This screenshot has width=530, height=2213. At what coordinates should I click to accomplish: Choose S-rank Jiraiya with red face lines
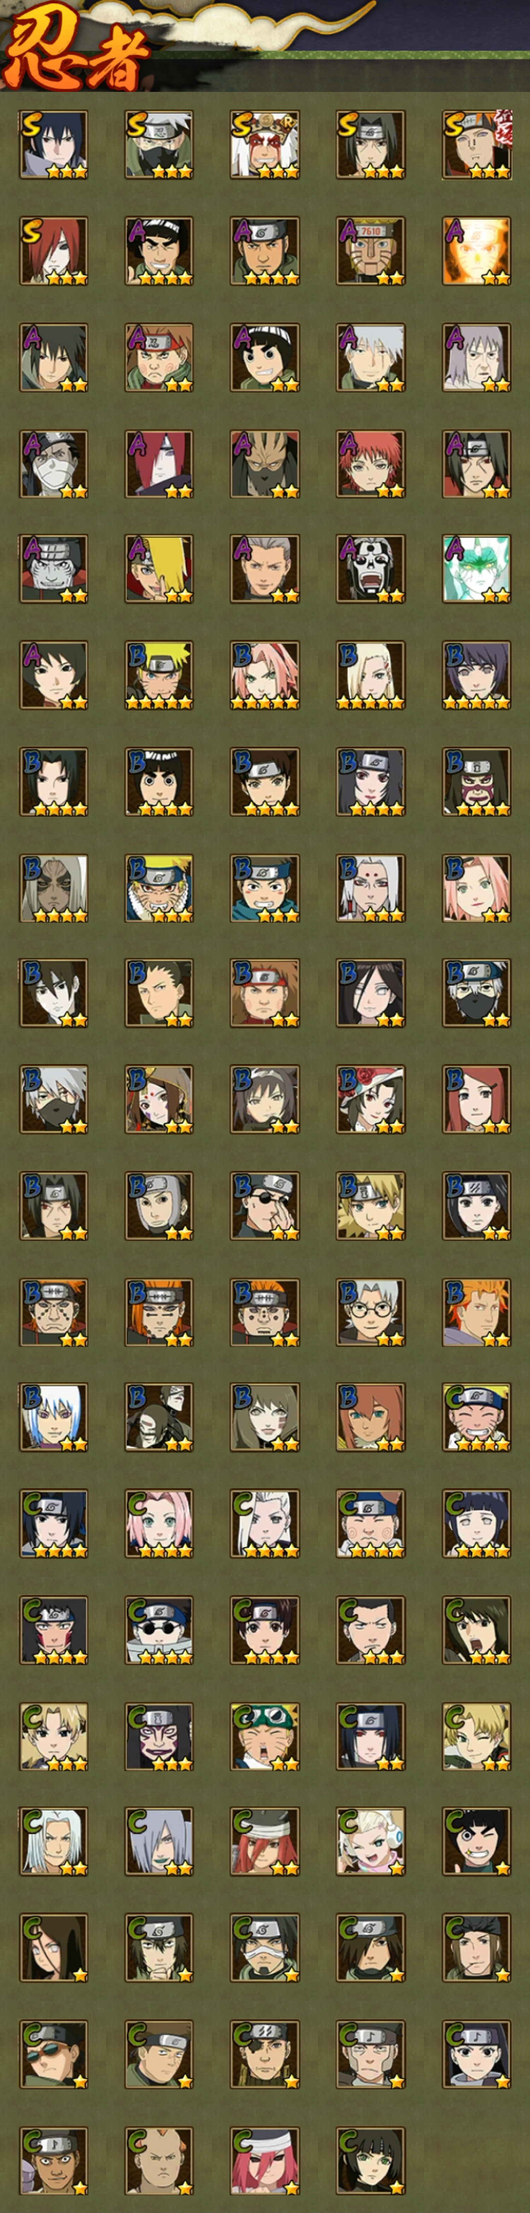coord(265,144)
